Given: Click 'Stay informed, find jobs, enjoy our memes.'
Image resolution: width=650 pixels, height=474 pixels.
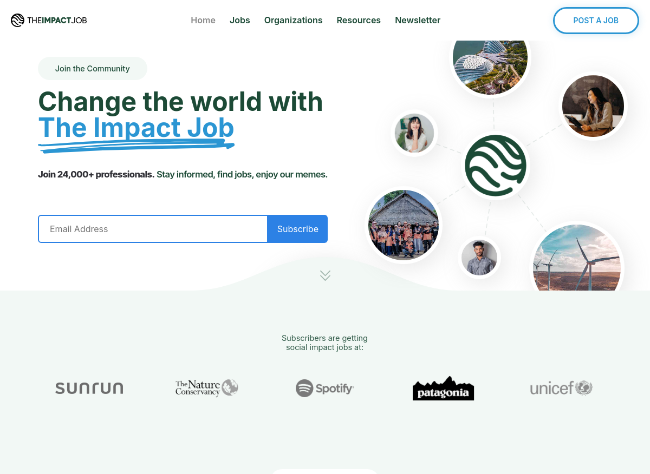Looking at the screenshot, I should [242, 174].
